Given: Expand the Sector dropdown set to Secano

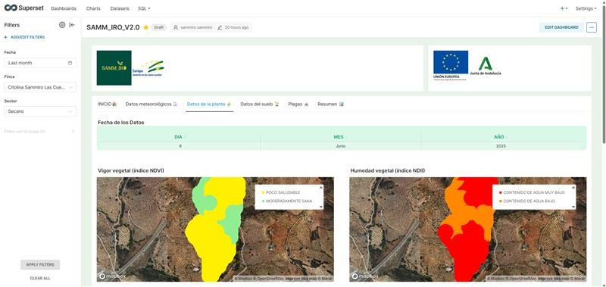Looking at the screenshot, I should tap(40, 111).
